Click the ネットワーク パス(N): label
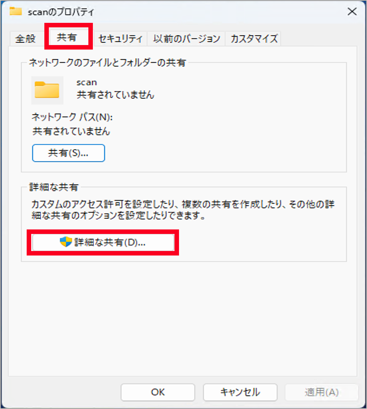 pyautogui.click(x=72, y=117)
